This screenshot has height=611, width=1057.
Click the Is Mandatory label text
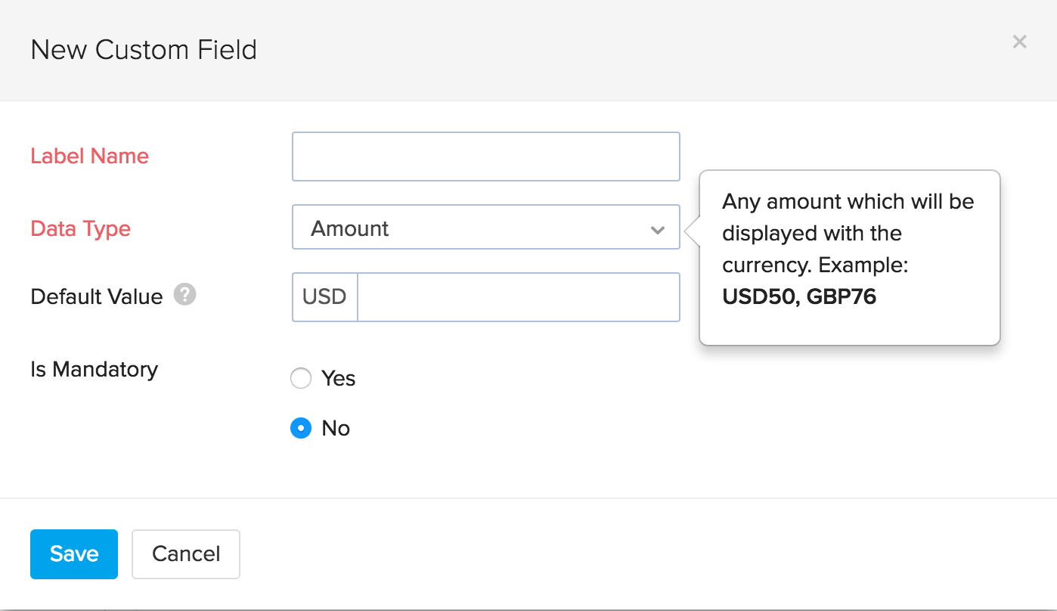pos(94,369)
